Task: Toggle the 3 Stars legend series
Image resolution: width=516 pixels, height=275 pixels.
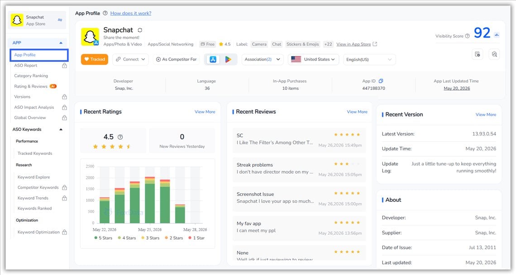Action: tap(150, 238)
